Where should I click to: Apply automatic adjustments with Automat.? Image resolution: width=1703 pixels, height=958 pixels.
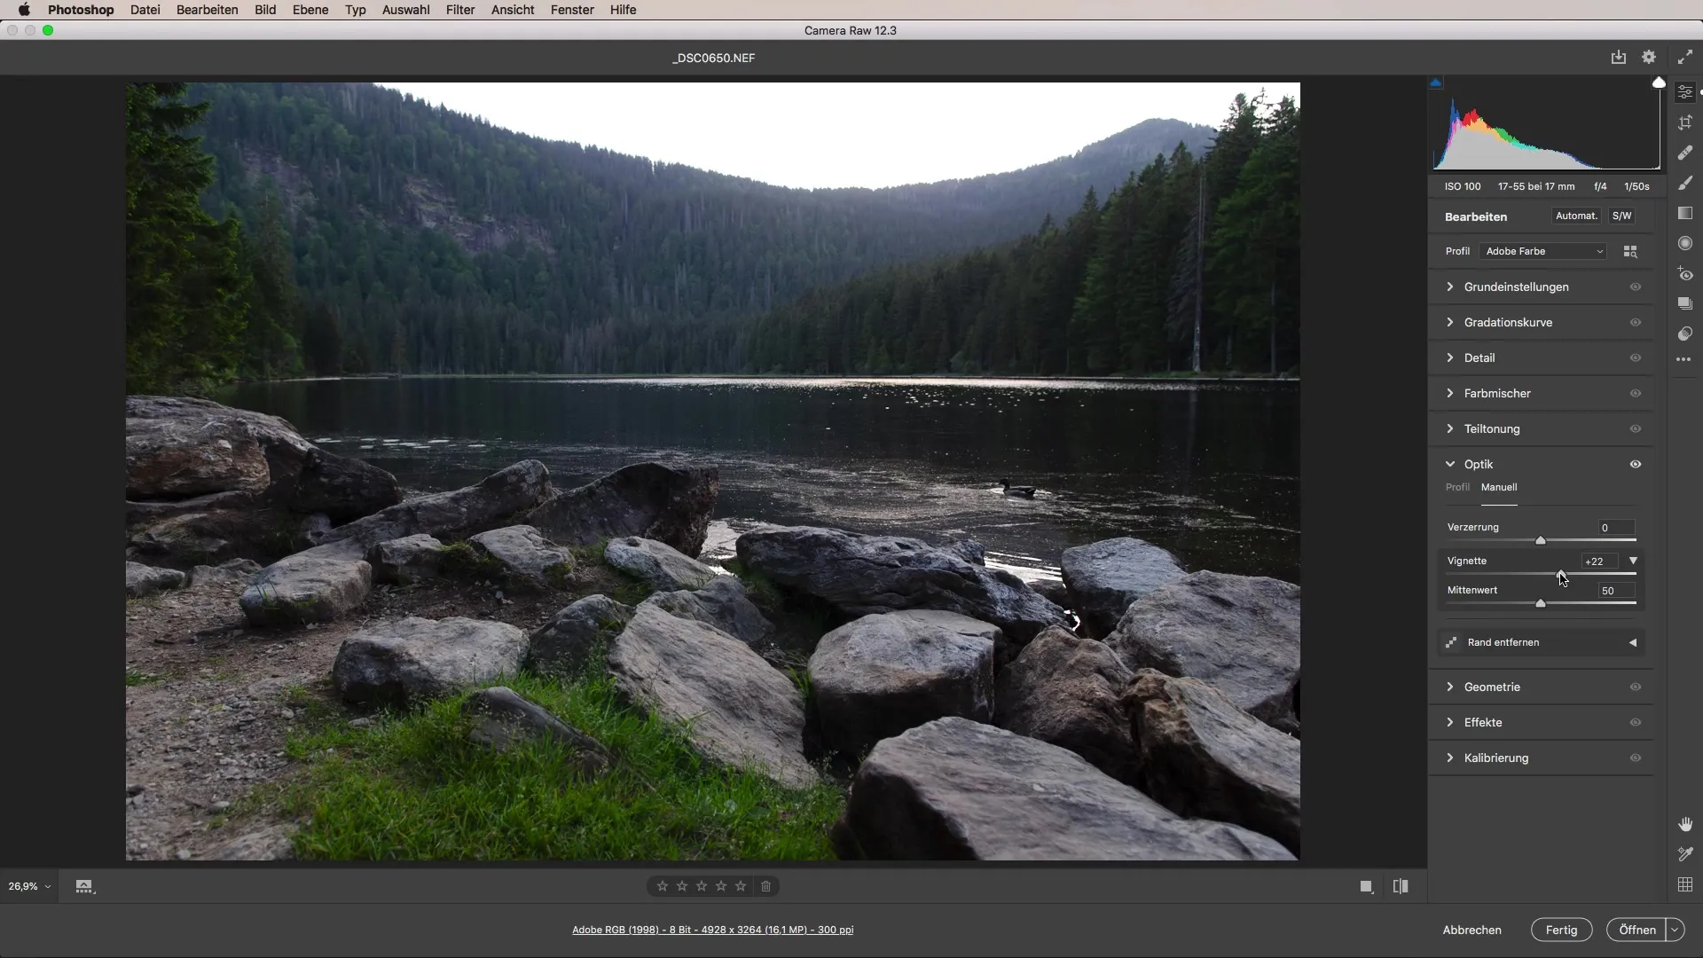click(x=1577, y=216)
